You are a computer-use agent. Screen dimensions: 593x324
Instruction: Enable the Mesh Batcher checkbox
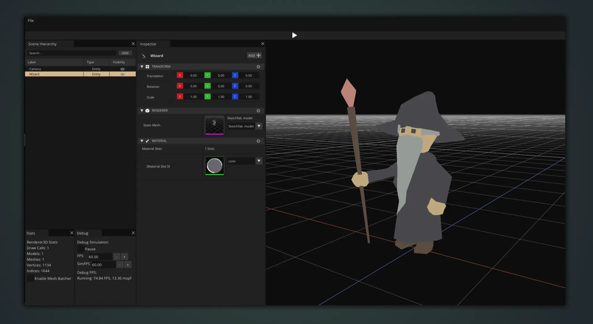pyautogui.click(x=30, y=278)
